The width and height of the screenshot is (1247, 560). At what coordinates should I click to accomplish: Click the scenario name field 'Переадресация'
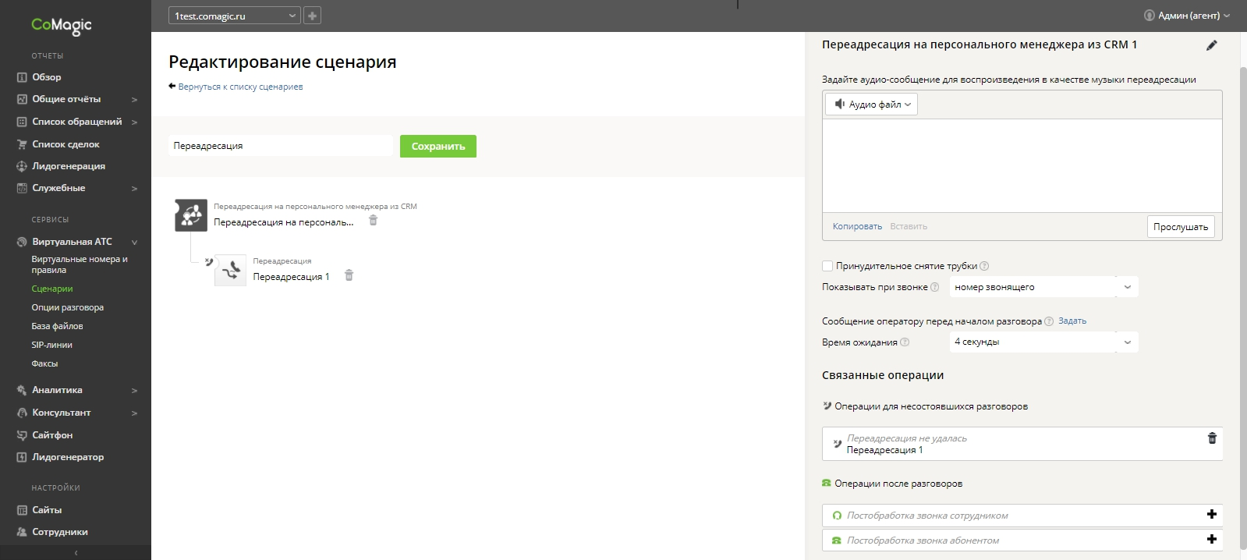[281, 146]
